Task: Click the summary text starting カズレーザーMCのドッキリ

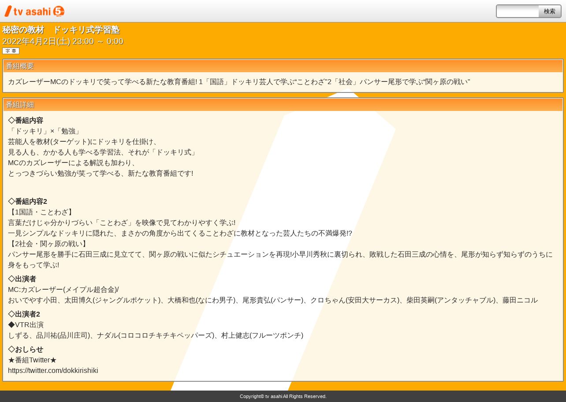Action: [239, 82]
